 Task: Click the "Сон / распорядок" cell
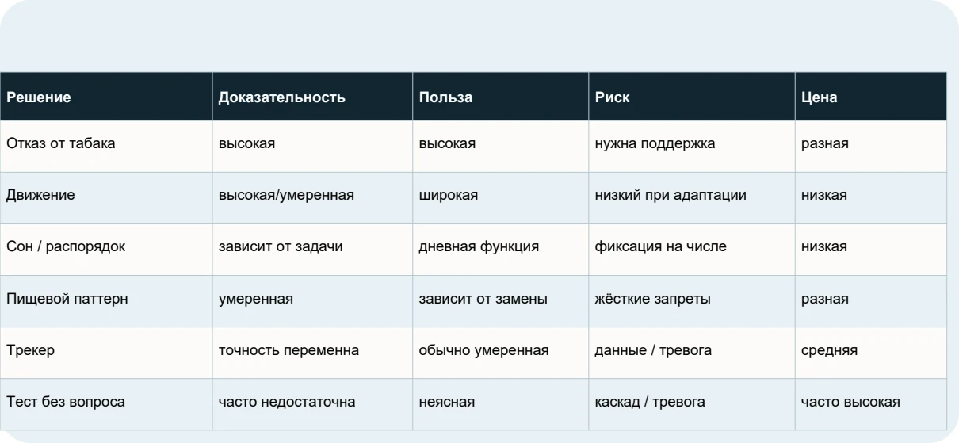point(106,247)
